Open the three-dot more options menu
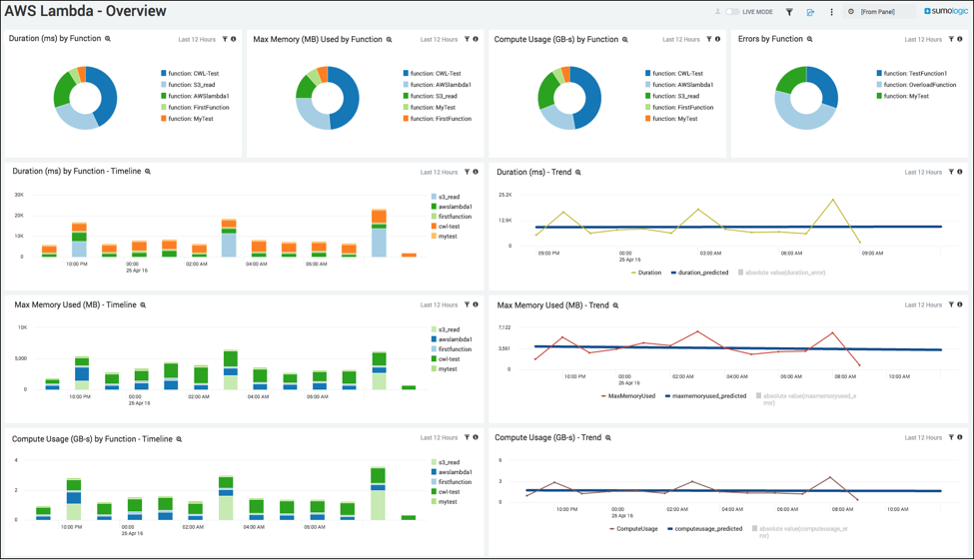 (832, 12)
